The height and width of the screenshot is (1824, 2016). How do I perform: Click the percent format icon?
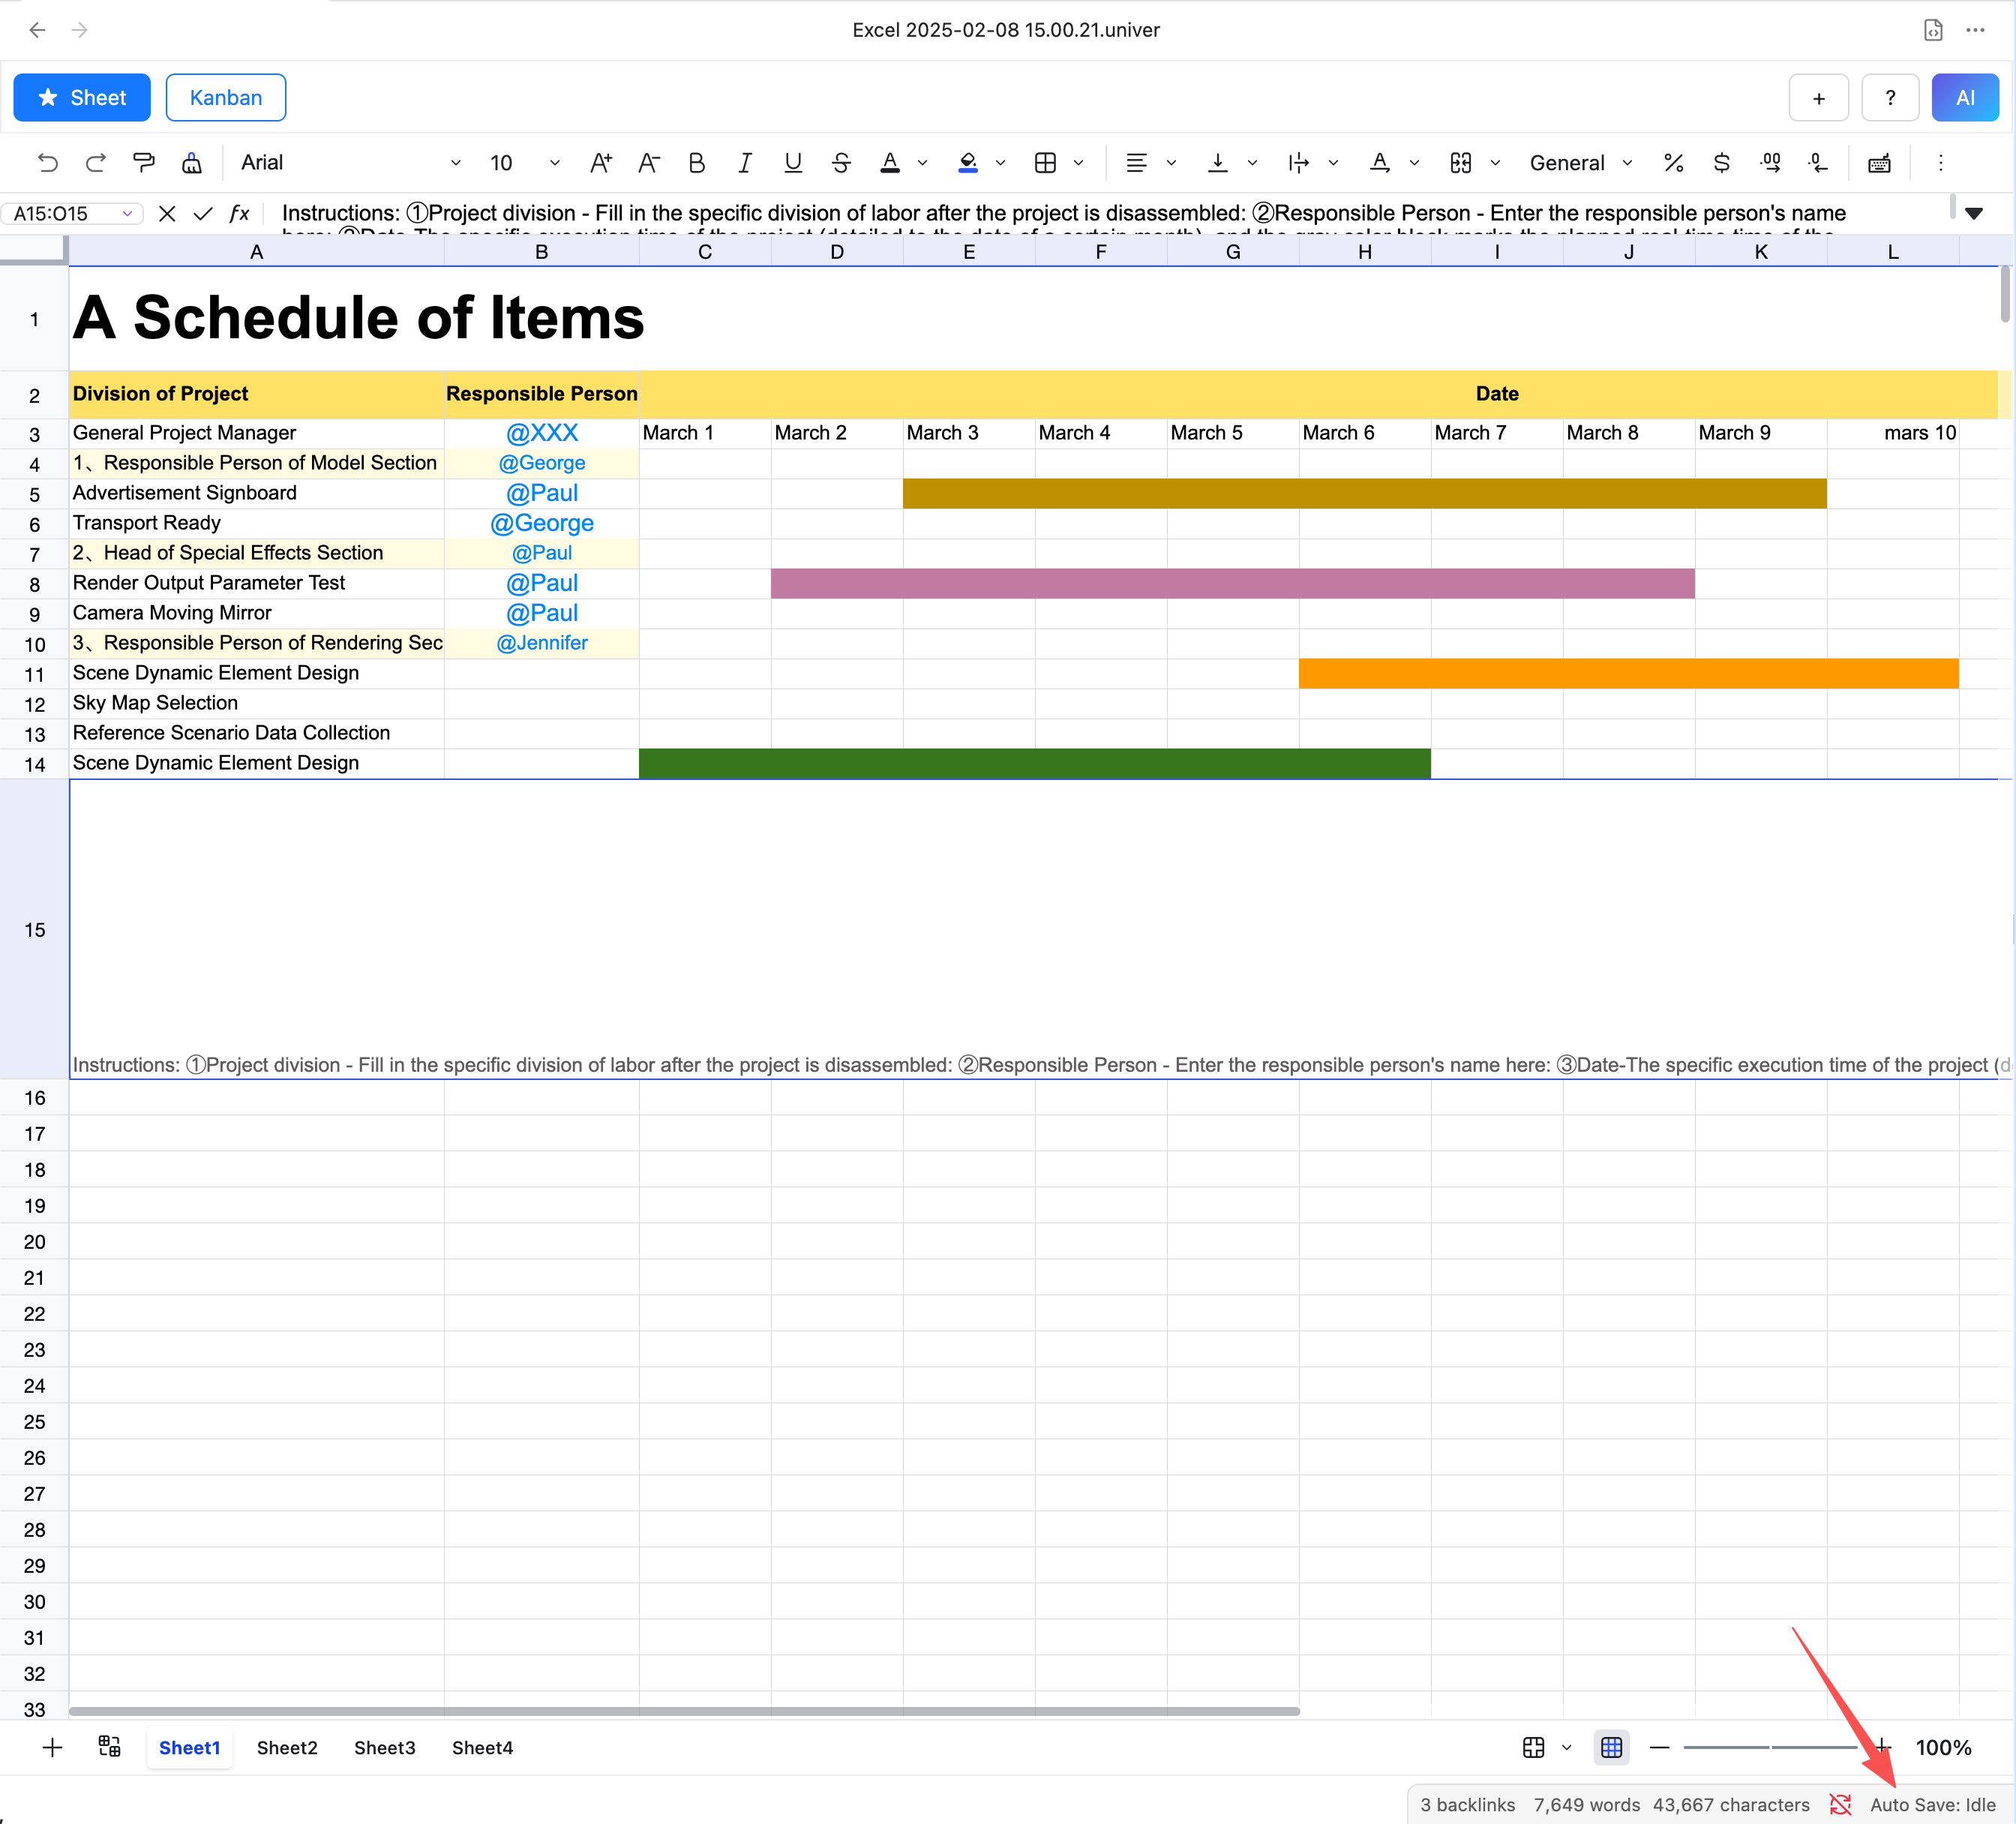click(1673, 163)
